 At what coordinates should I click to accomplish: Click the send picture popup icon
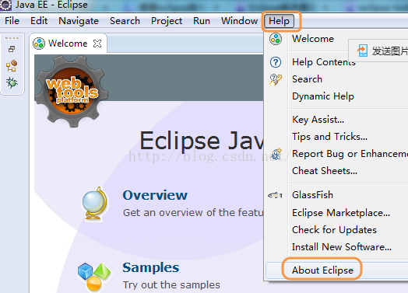pyautogui.click(x=362, y=51)
